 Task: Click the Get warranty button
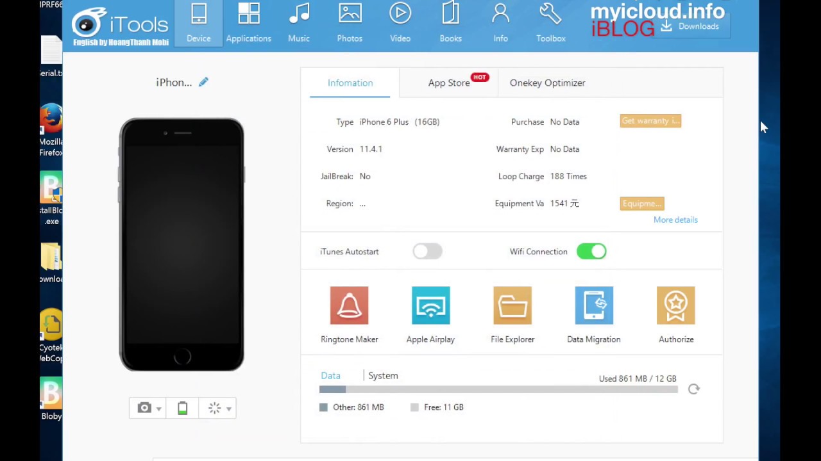(x=650, y=121)
